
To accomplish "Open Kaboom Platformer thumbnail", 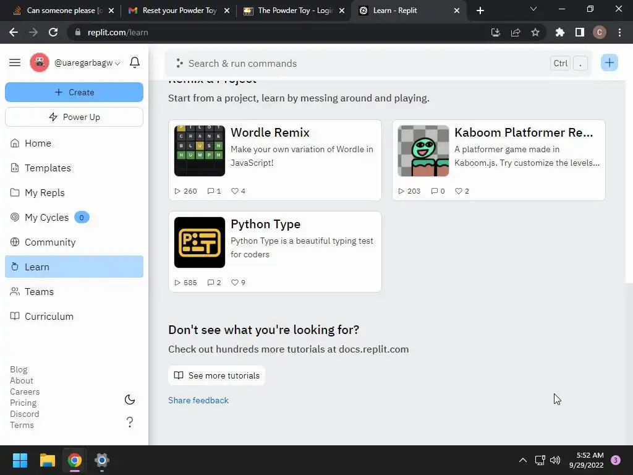I will (423, 151).
